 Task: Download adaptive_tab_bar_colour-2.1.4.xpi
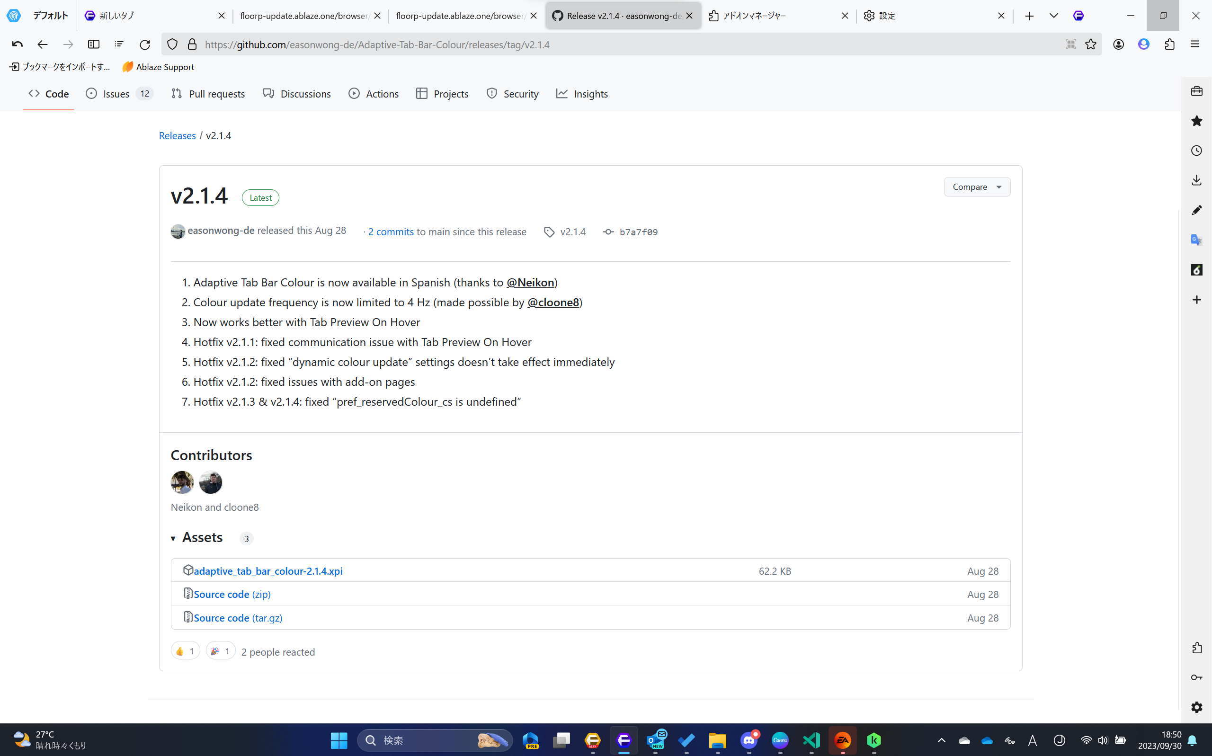(x=268, y=570)
